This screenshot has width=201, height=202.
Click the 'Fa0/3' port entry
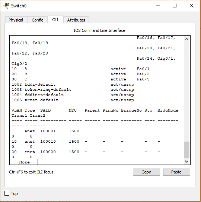point(143,79)
